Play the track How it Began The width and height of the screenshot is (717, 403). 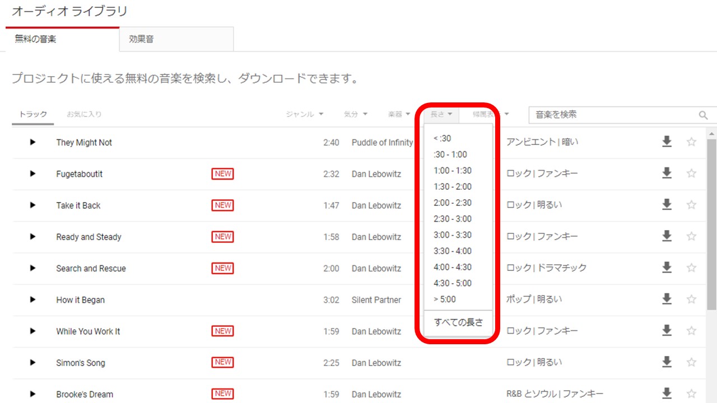click(x=32, y=299)
